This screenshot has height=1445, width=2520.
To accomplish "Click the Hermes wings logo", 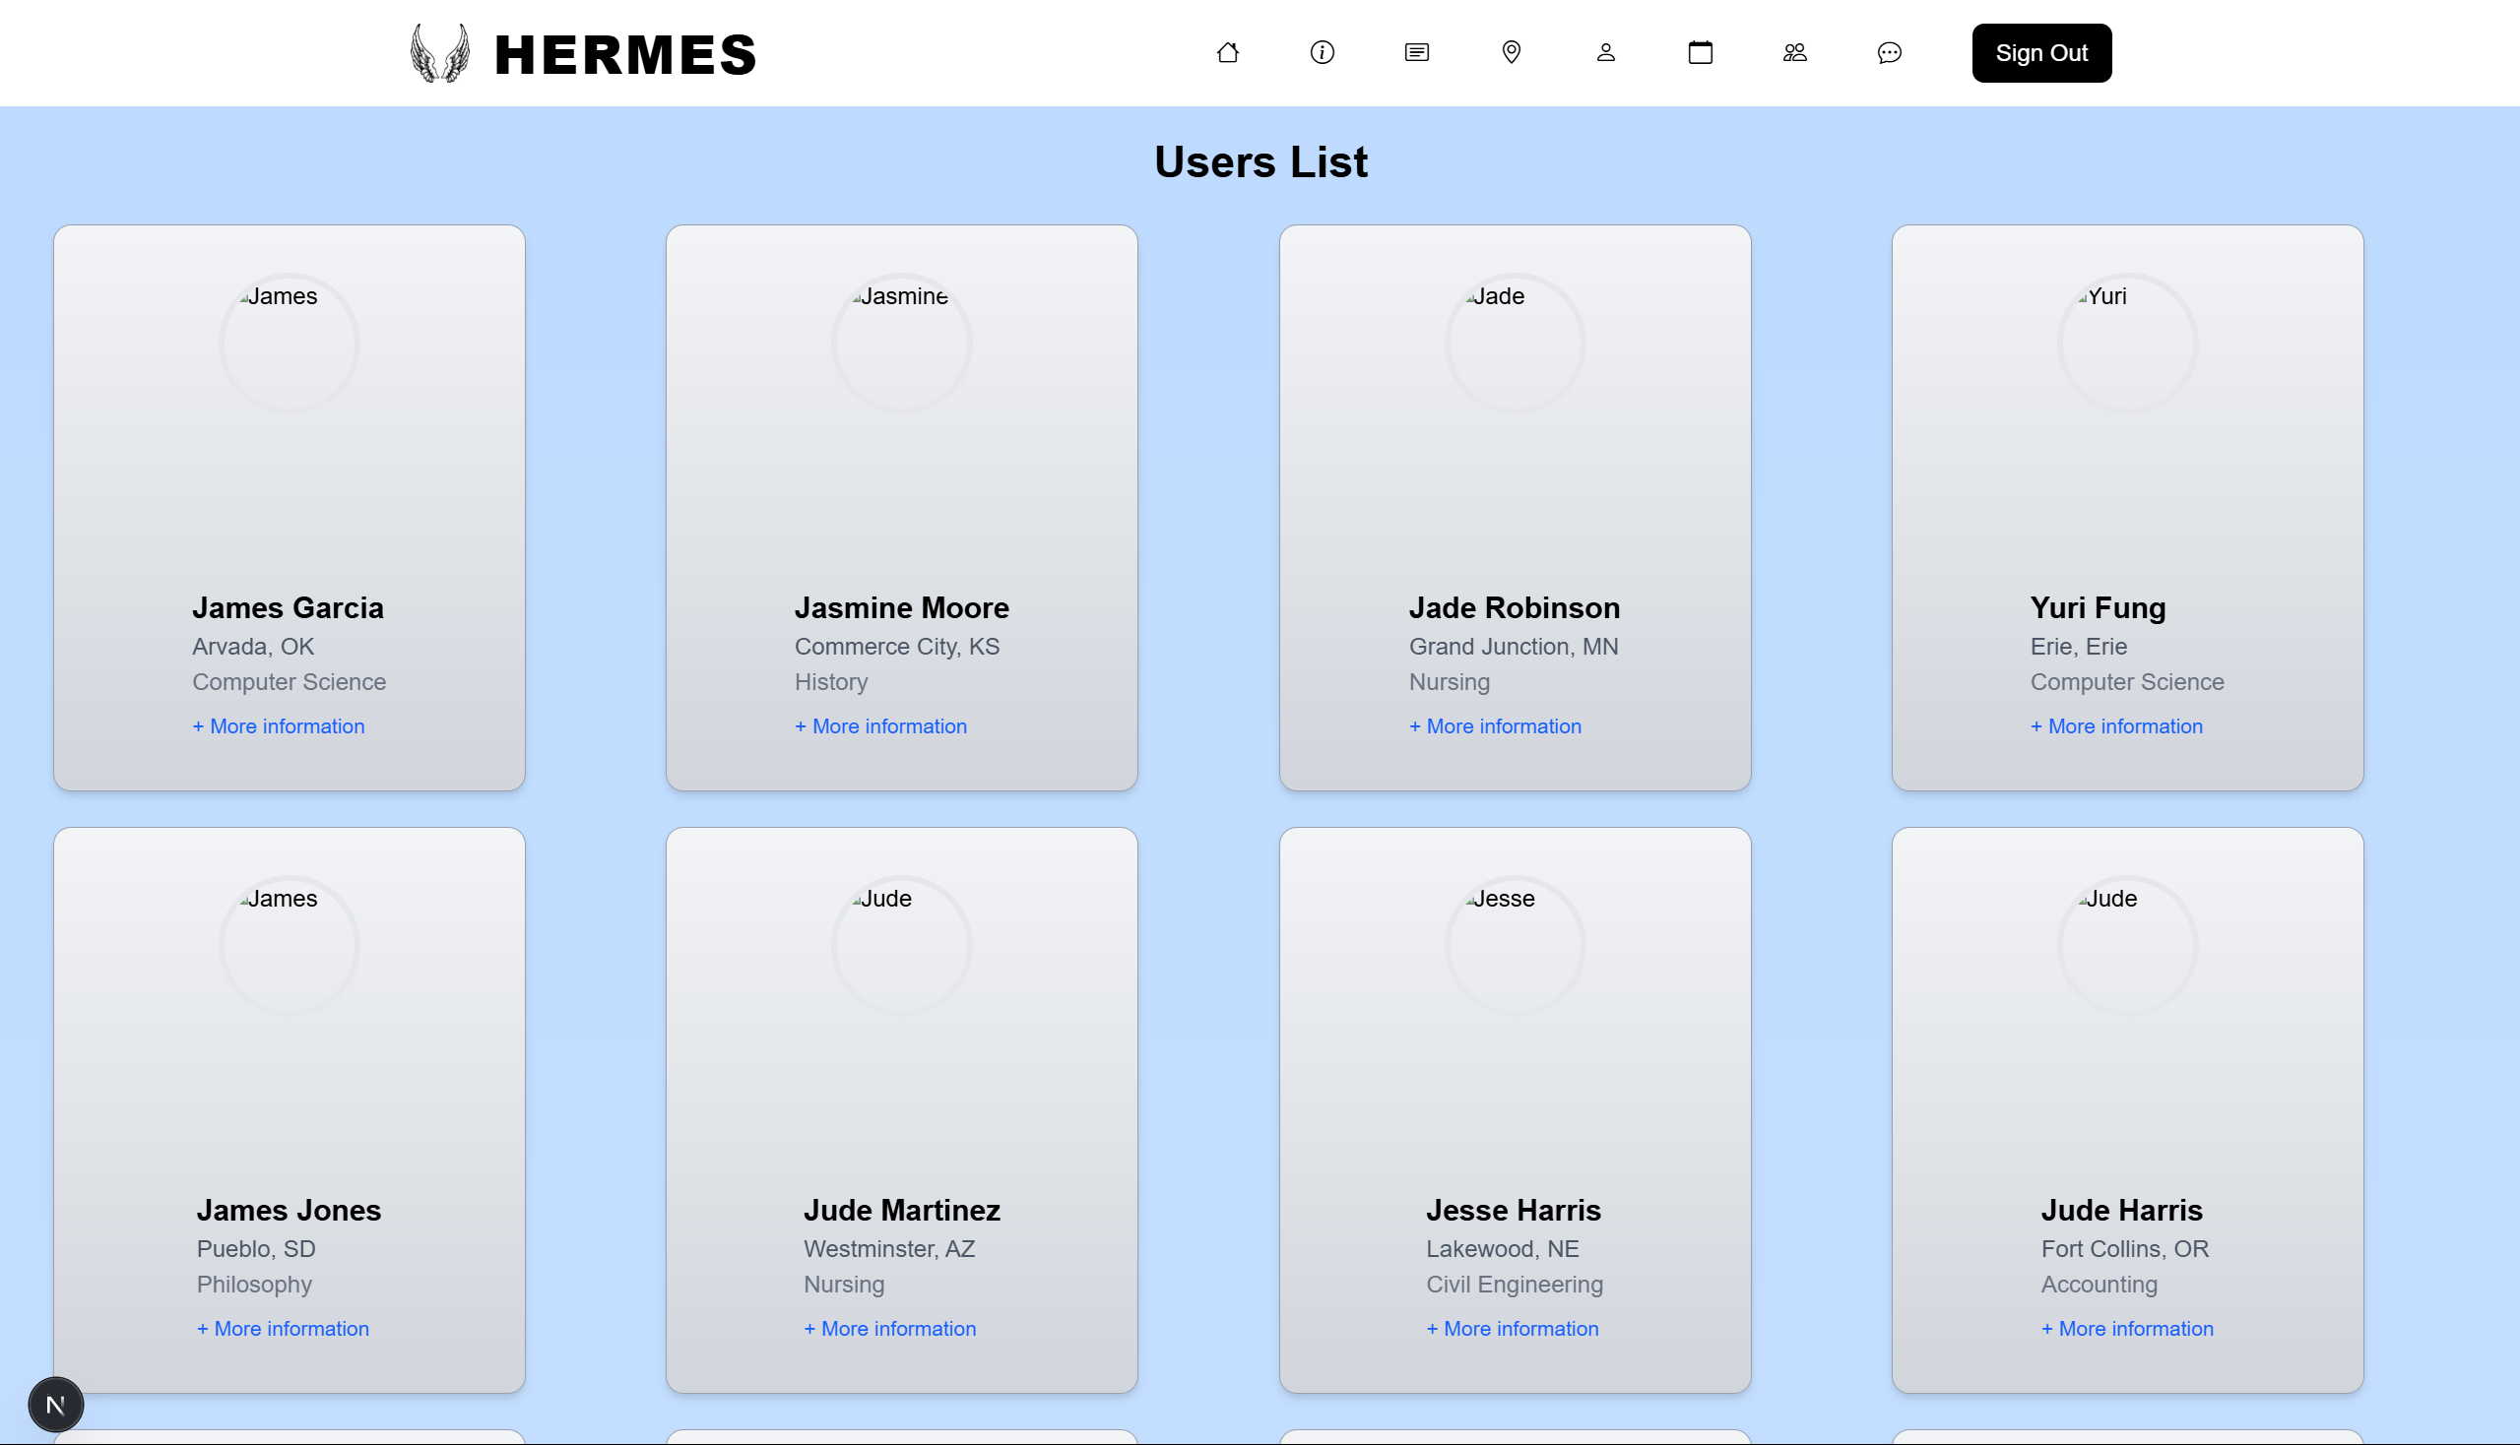I will (x=440, y=53).
